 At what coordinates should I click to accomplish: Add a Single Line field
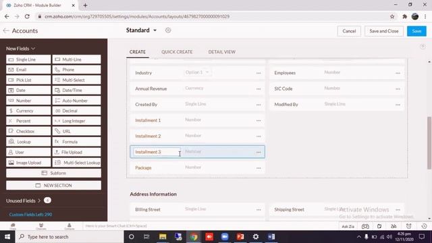point(28,59)
